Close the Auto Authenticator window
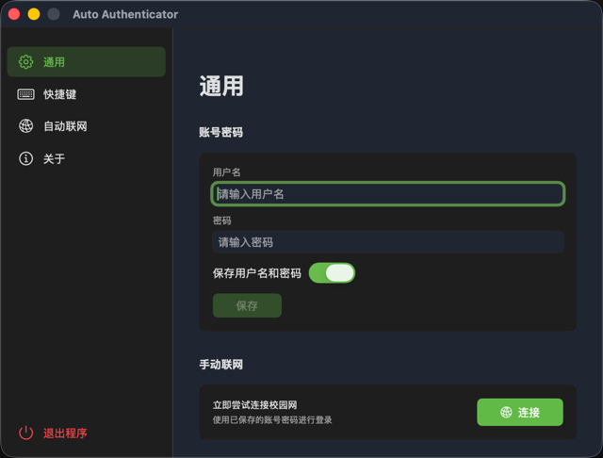This screenshot has width=603, height=458. (14, 14)
